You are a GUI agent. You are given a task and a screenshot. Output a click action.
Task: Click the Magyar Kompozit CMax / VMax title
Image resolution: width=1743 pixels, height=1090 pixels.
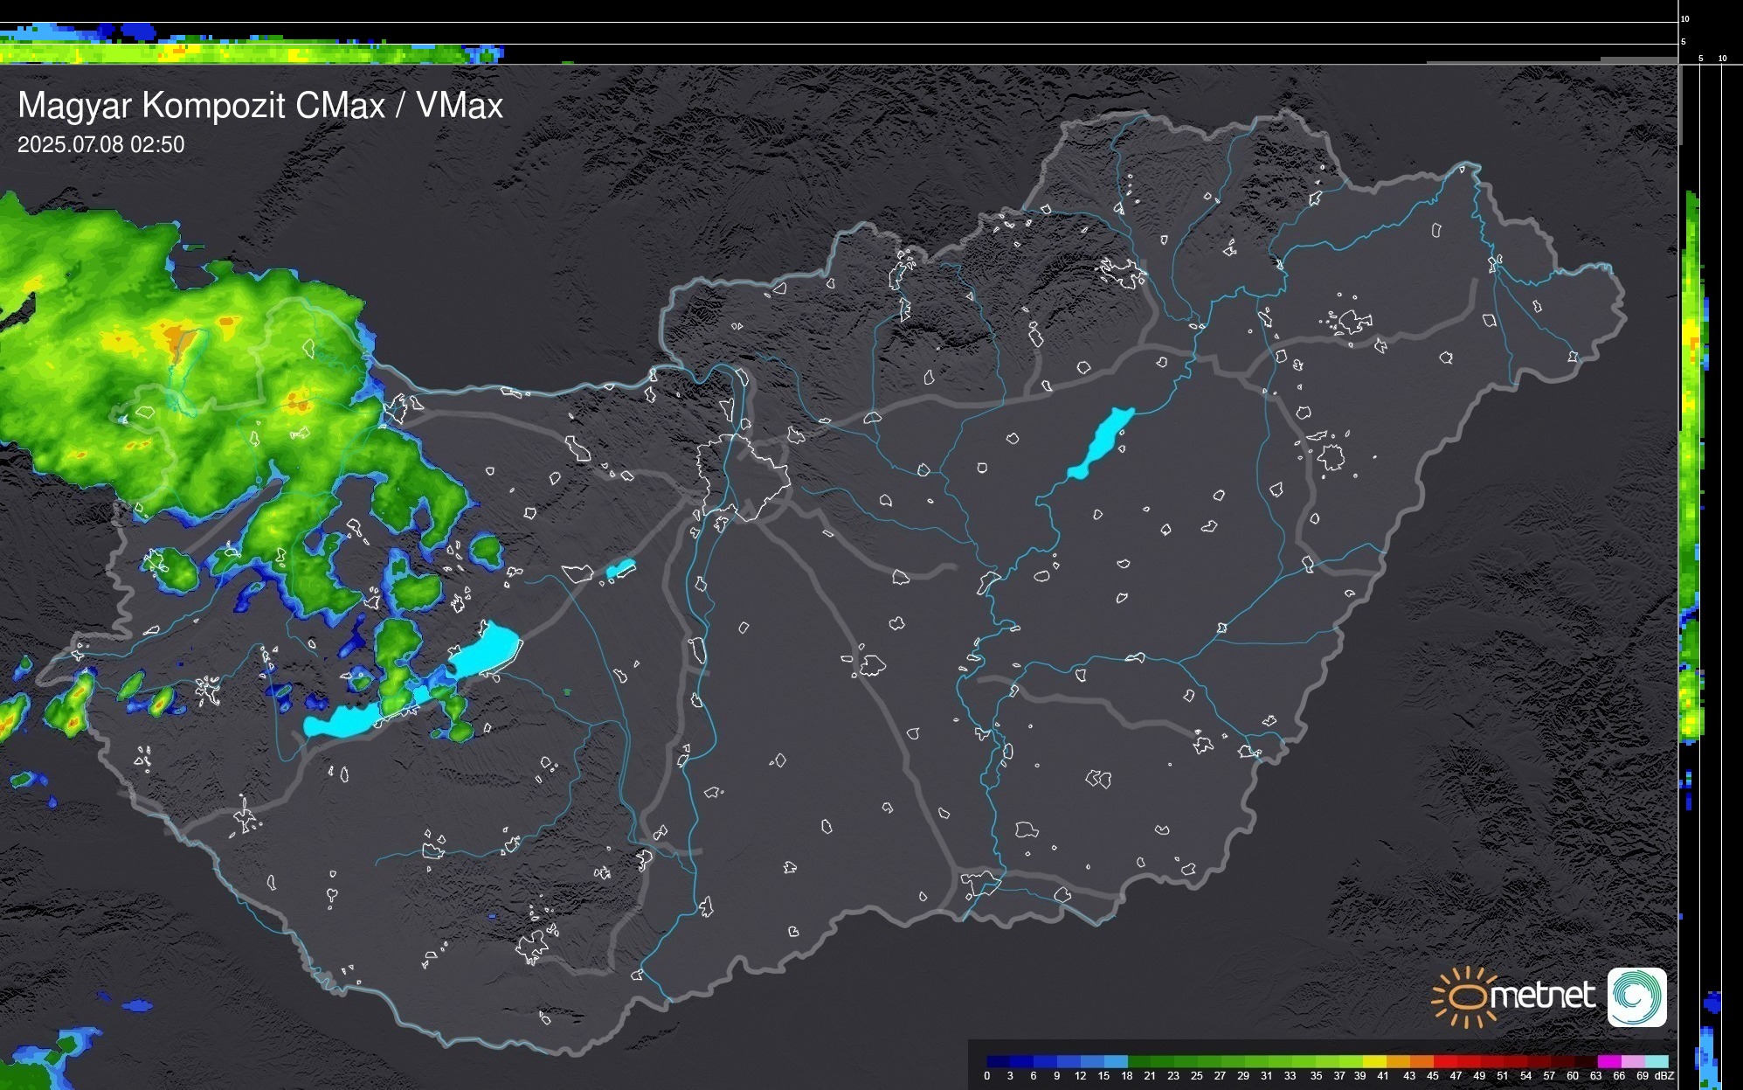point(260,106)
